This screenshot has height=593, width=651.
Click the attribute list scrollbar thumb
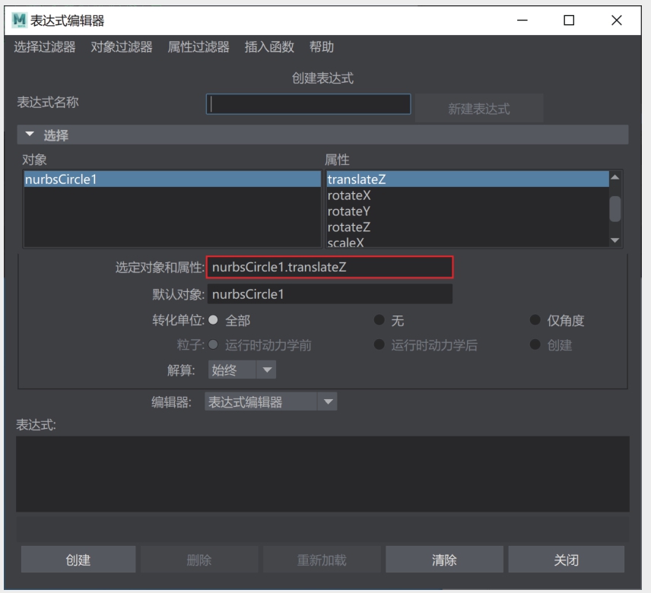pos(615,208)
